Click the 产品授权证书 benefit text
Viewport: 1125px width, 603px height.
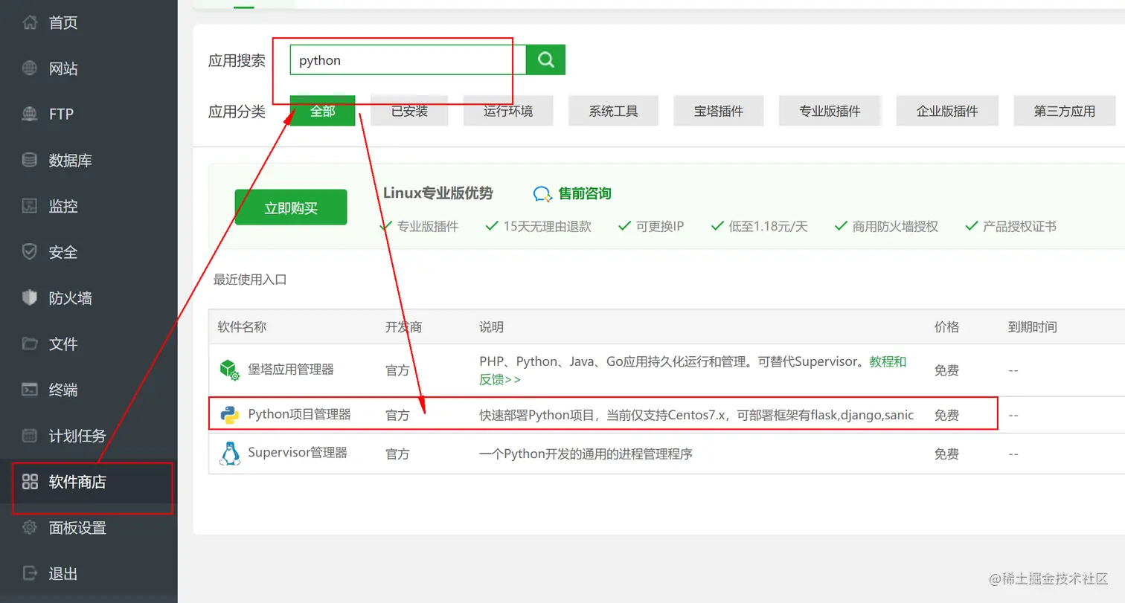[1019, 227]
